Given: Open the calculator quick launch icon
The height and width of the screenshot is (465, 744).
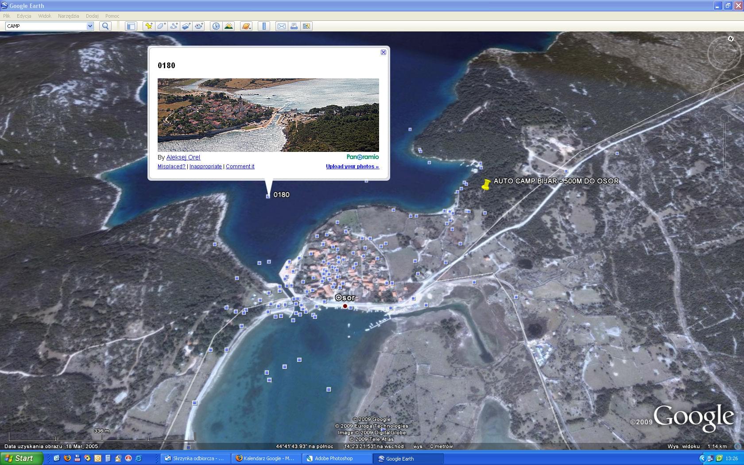Looking at the screenshot, I should tap(108, 458).
